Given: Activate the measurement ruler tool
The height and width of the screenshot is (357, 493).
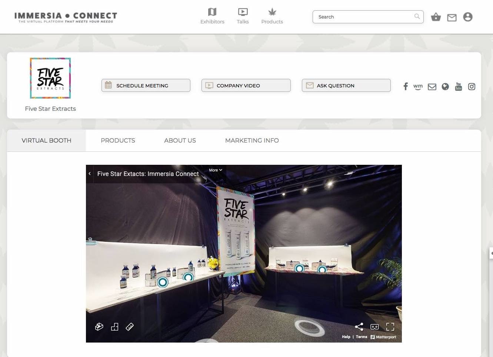Looking at the screenshot, I should (130, 327).
